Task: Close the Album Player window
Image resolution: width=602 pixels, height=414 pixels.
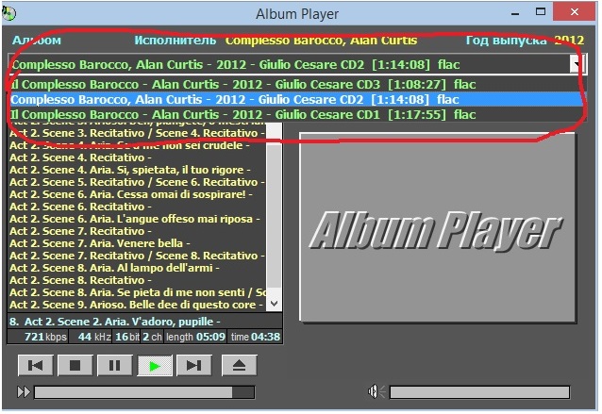Action: pyautogui.click(x=575, y=12)
